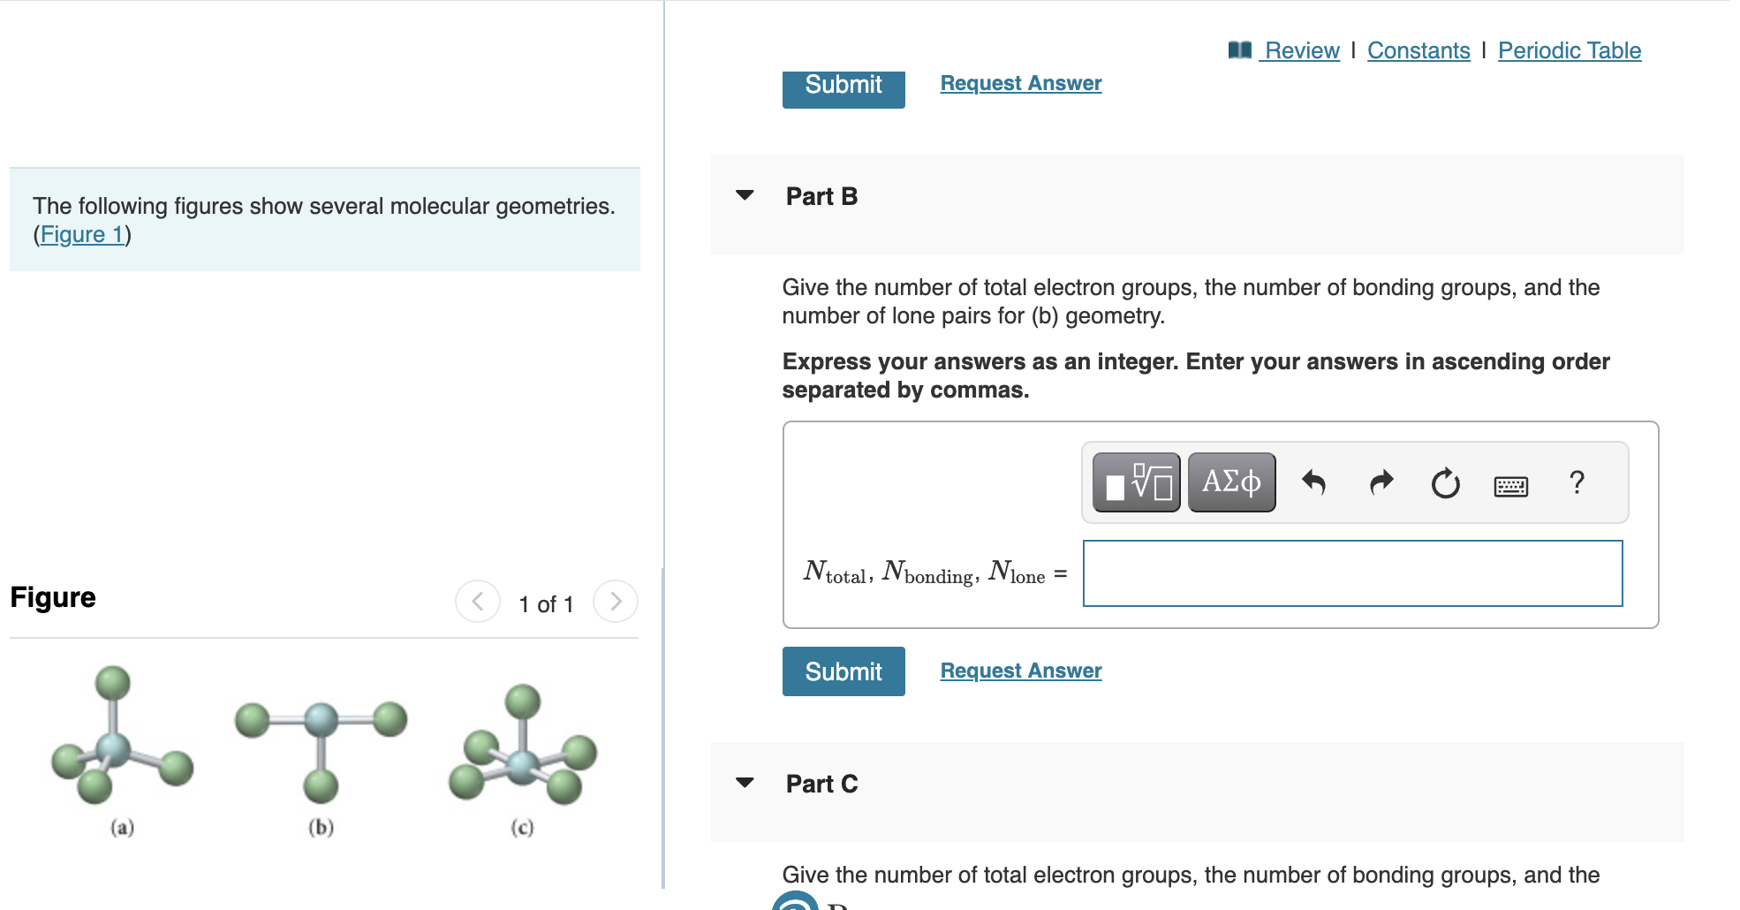This screenshot has height=910, width=1740.
Task: Reset the answer field using the refresh icon
Action: tap(1445, 482)
